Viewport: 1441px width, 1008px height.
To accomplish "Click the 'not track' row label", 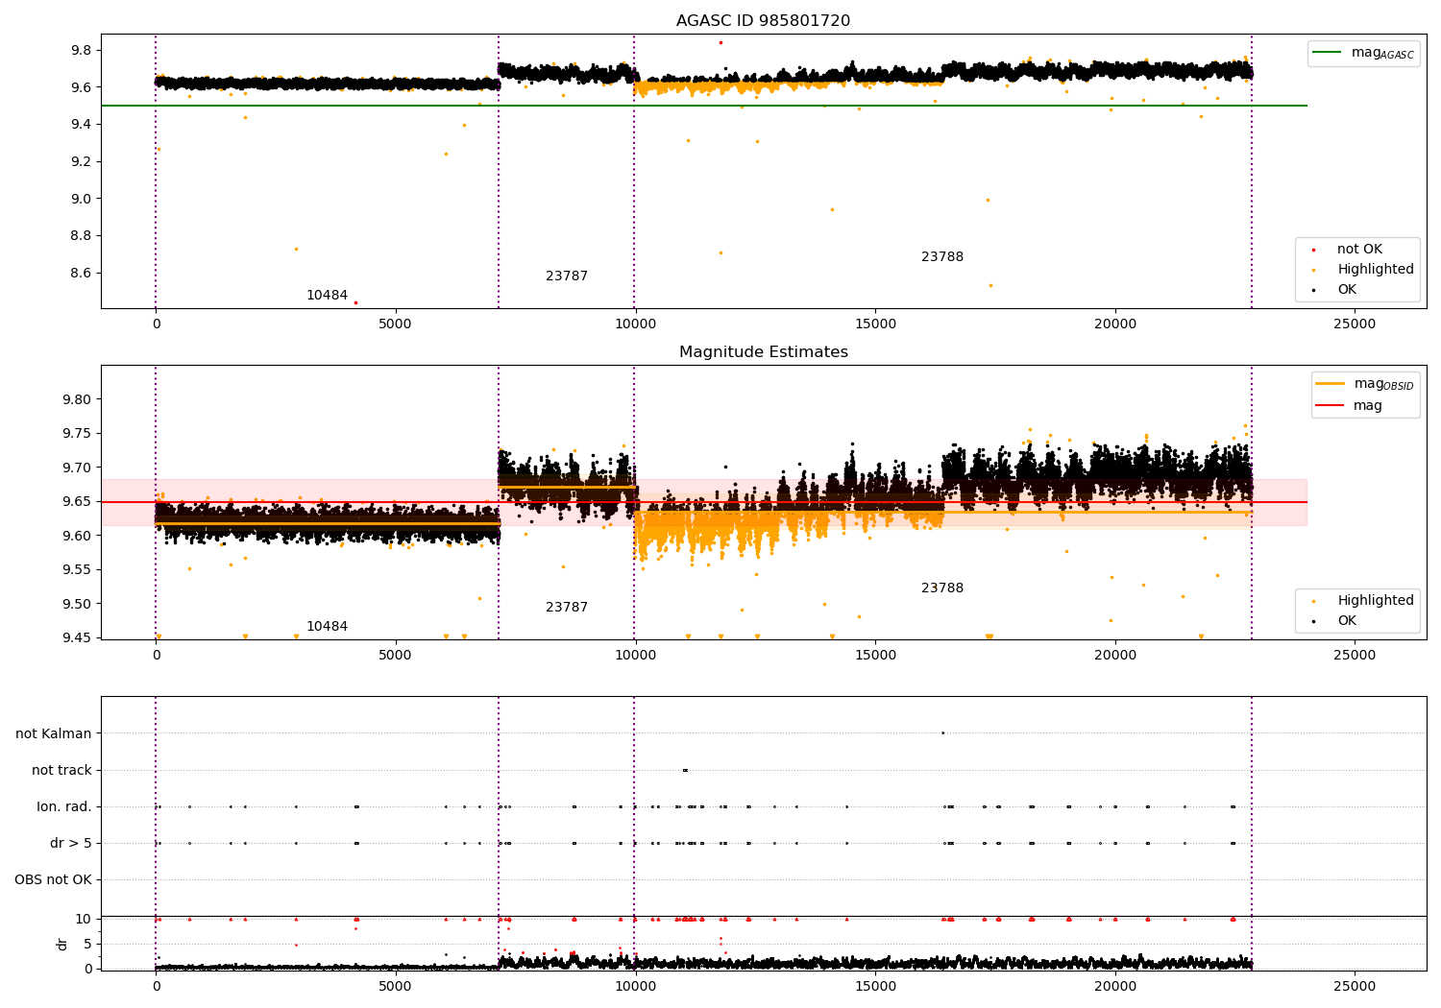I will 61,771.
